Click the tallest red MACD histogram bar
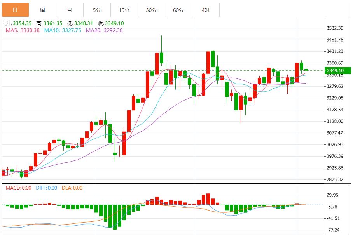Screen dimensions: 353x235 [x=208, y=199]
